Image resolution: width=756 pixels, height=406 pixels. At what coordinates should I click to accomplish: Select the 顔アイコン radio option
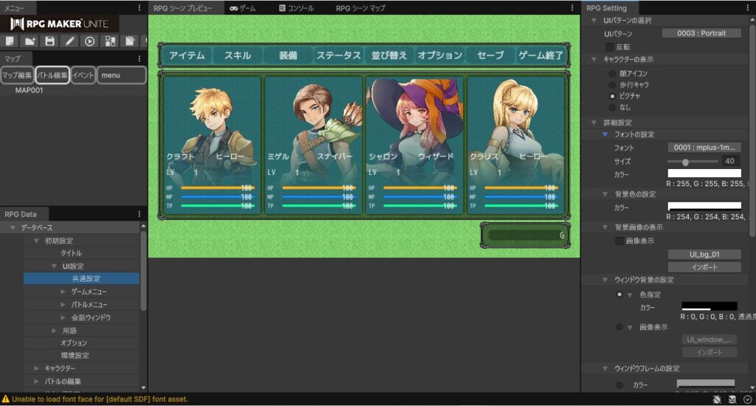[x=612, y=73]
